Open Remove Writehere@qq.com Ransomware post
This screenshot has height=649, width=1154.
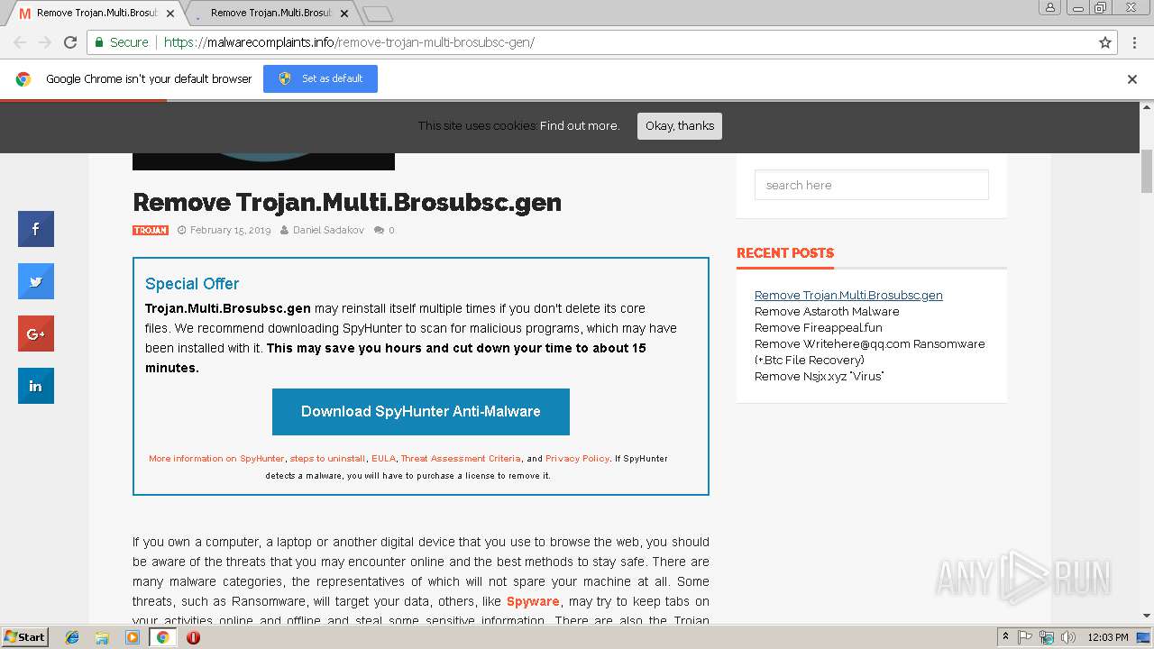click(x=869, y=352)
